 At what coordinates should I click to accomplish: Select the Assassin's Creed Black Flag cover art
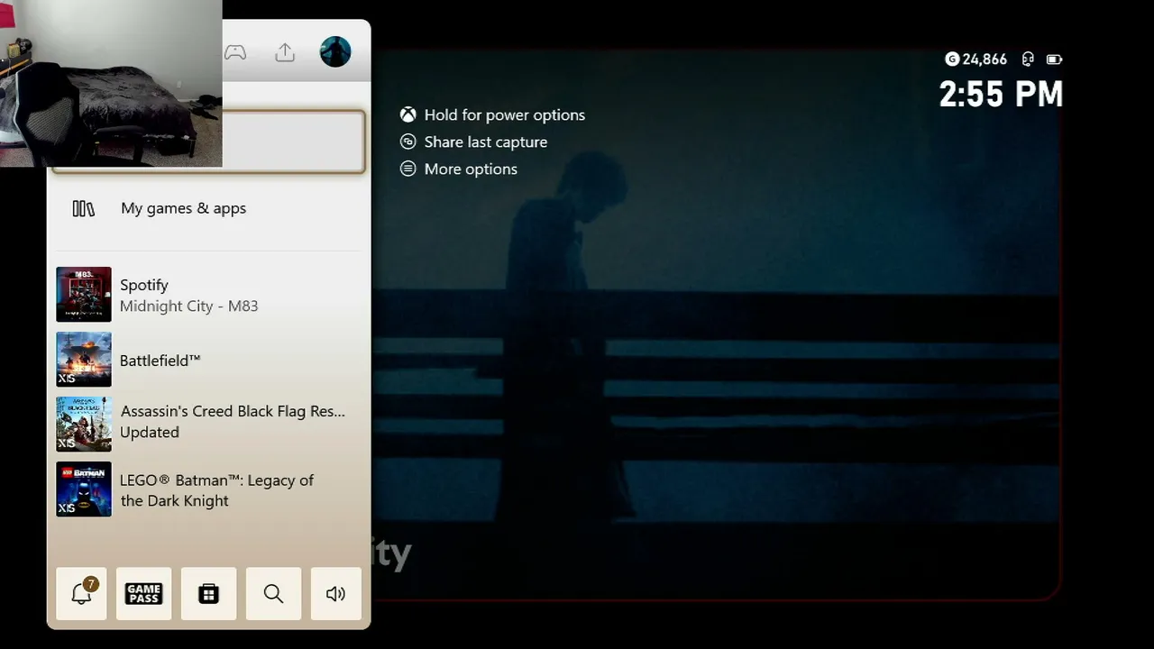[x=84, y=425]
